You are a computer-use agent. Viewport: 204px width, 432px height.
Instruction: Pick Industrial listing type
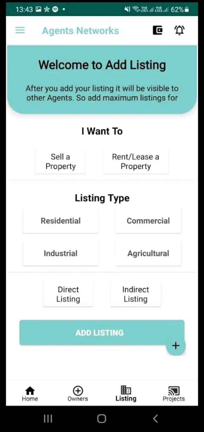(x=61, y=253)
